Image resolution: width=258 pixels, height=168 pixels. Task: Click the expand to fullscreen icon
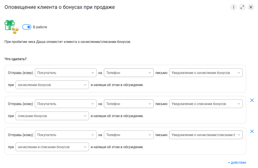[242, 7]
